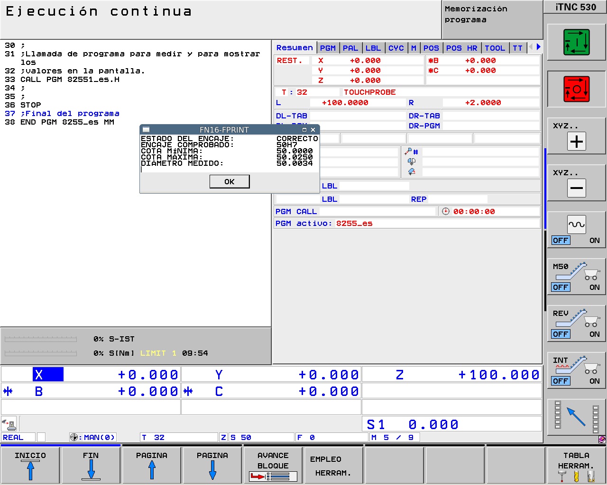Select the POS status tab
The height and width of the screenshot is (485, 607).
tap(431, 48)
